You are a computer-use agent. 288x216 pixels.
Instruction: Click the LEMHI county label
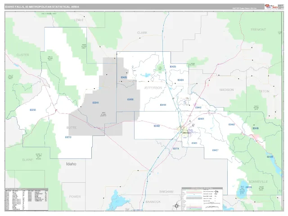[x=79, y=20]
